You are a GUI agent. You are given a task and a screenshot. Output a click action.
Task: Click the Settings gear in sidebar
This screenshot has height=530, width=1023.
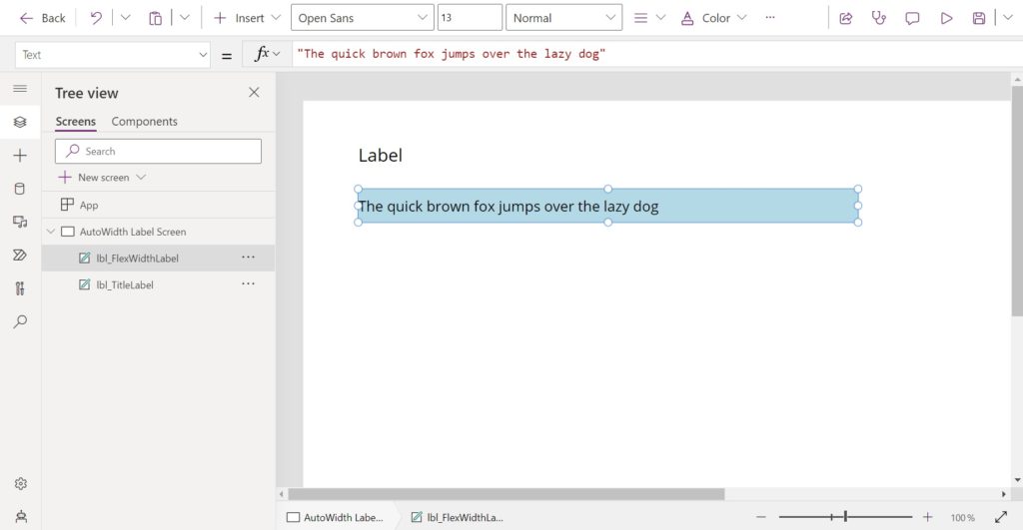[20, 484]
